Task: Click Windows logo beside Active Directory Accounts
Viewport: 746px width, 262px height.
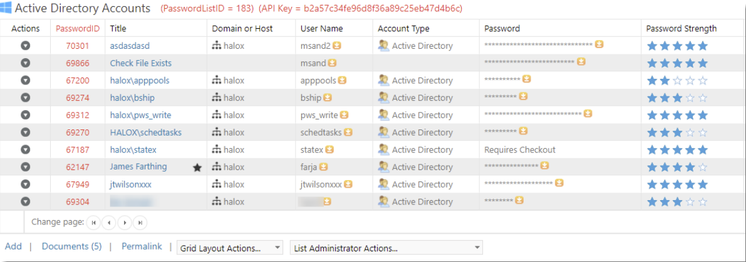Action: point(6,8)
